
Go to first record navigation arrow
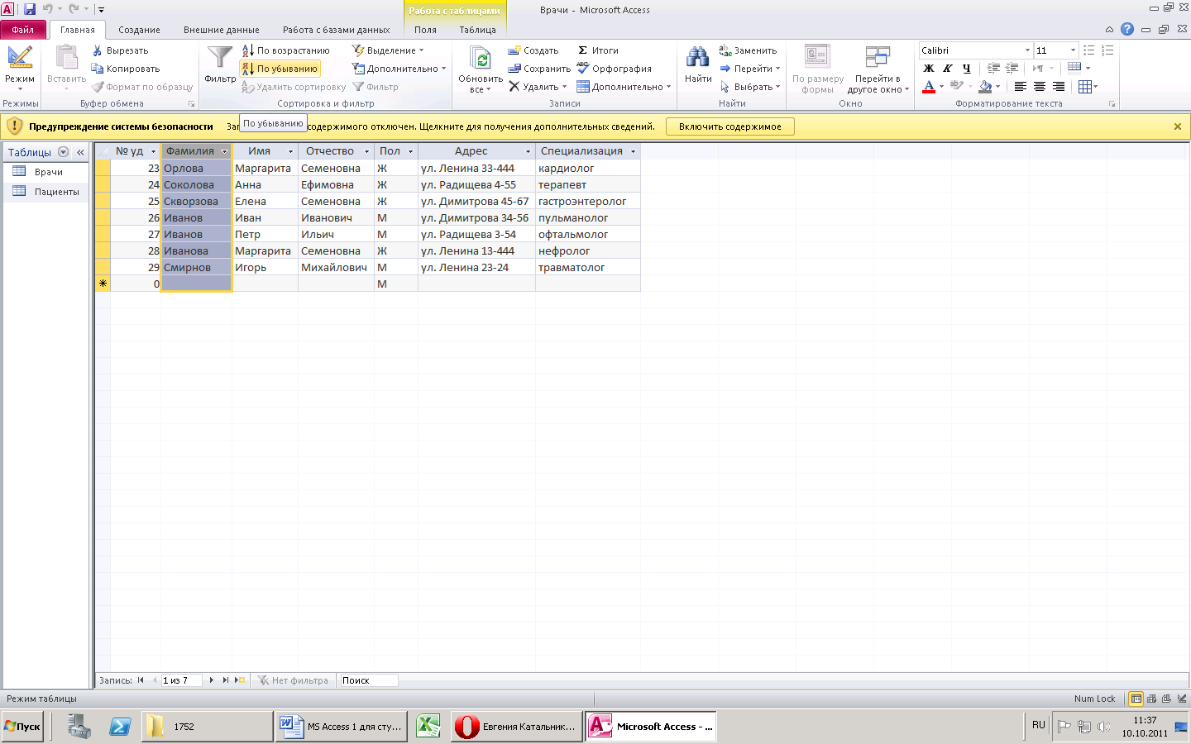click(141, 680)
